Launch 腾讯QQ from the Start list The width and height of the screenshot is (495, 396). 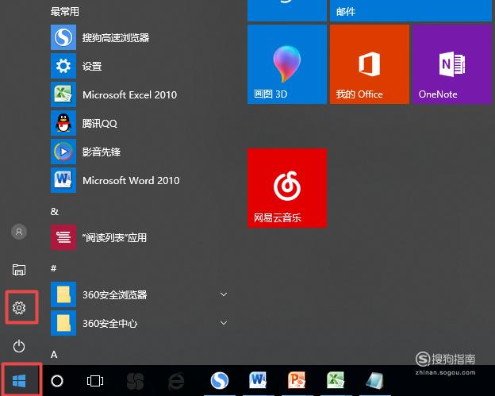(x=139, y=123)
